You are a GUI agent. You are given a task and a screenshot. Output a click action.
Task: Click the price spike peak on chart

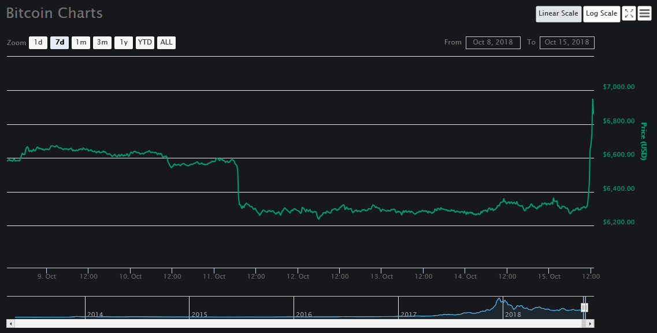(x=592, y=100)
